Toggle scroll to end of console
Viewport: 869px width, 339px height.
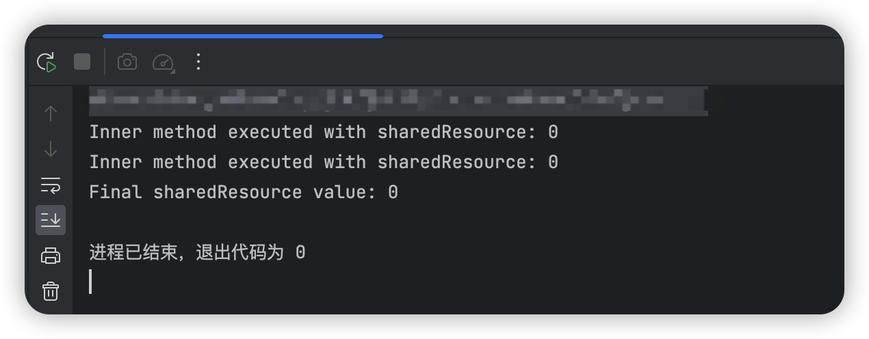[x=51, y=220]
